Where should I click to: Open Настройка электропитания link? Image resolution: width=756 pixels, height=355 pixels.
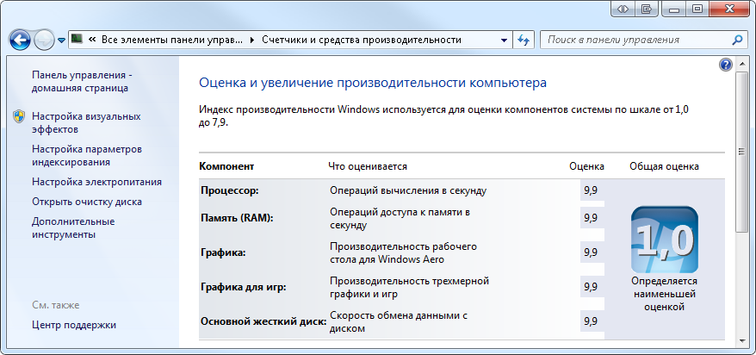pos(97,182)
